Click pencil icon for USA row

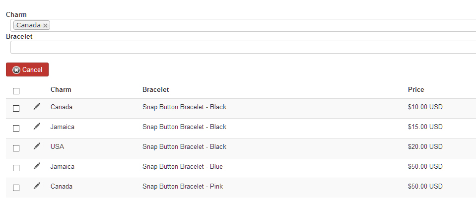point(37,146)
